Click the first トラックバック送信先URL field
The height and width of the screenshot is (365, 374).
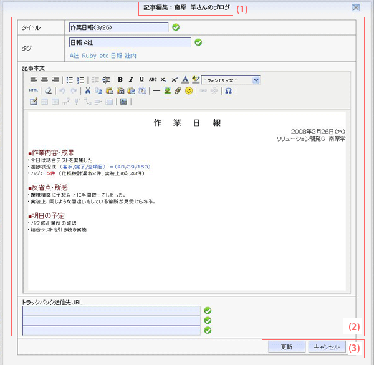pyautogui.click(x=112, y=311)
